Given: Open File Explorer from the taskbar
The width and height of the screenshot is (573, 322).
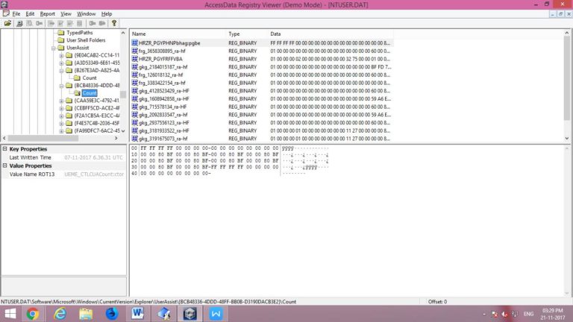Looking at the screenshot, I should (x=86, y=314).
